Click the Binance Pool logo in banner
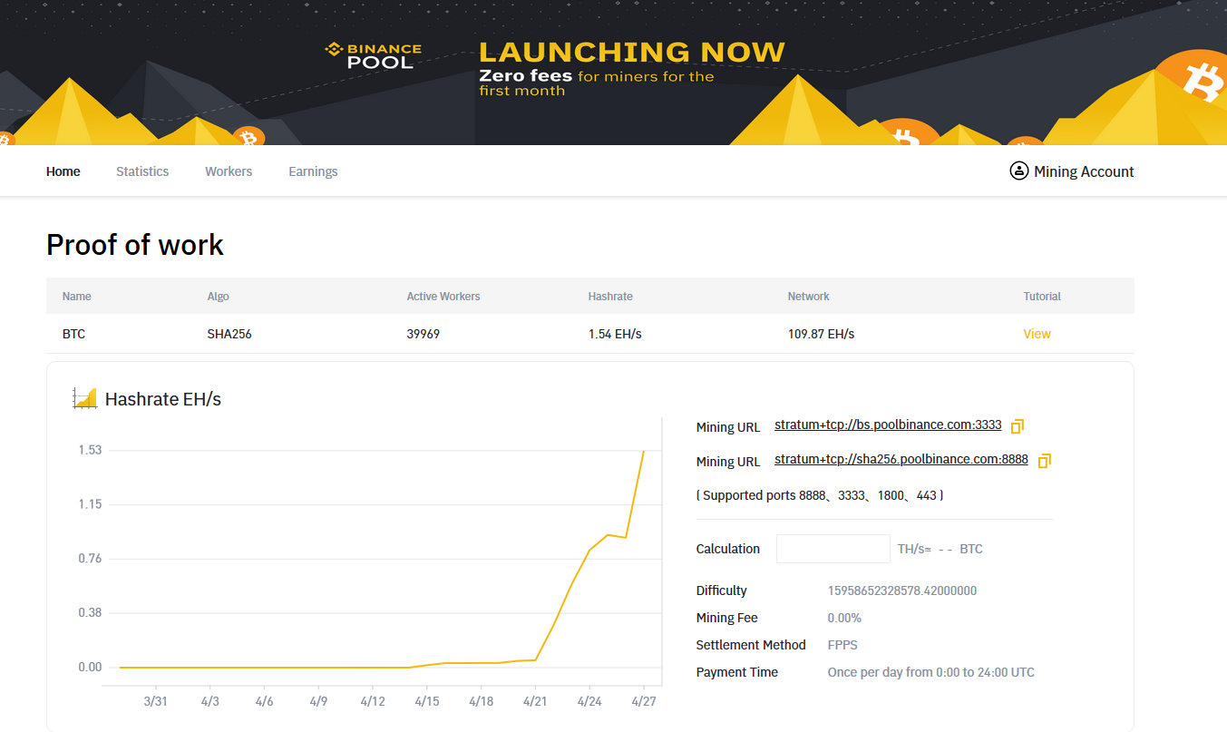Screen dimensions: 1227x732 pos(373,54)
